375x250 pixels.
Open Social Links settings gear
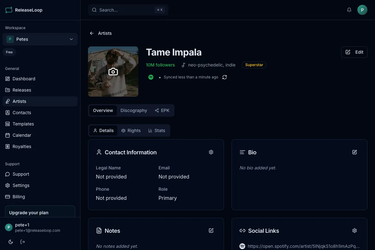point(355,231)
